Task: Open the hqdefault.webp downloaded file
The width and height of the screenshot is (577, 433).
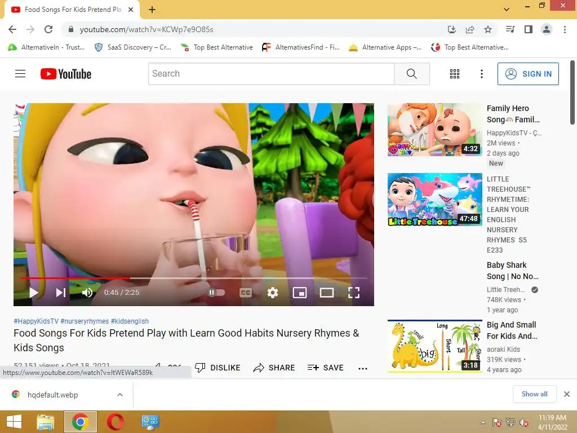Action: coord(52,395)
